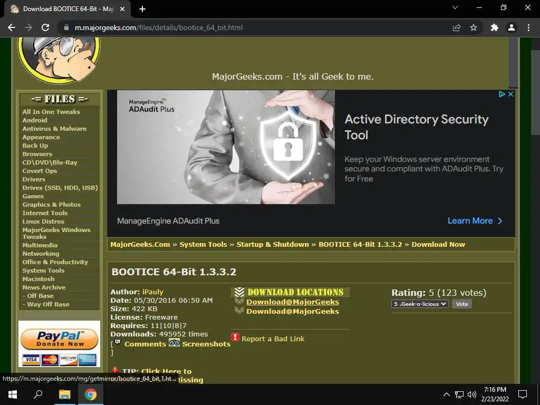Click the Screenshots binoculars icon
The image size is (540, 405).
174,343
